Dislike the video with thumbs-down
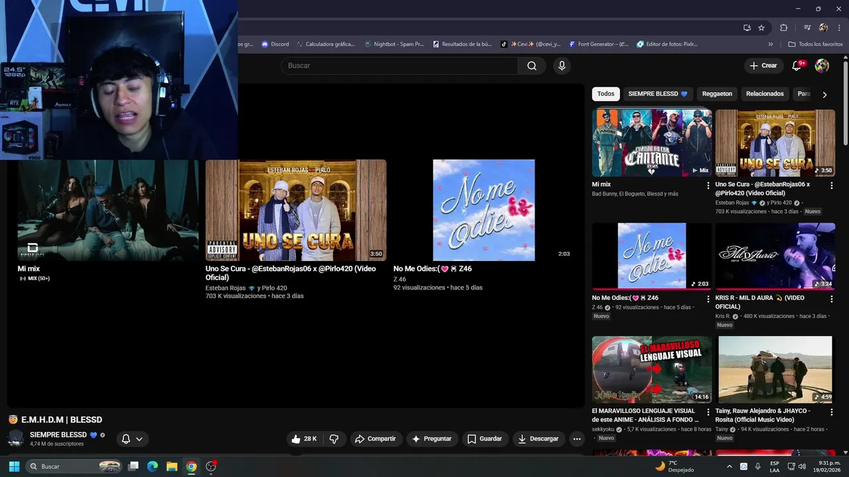 [334, 439]
